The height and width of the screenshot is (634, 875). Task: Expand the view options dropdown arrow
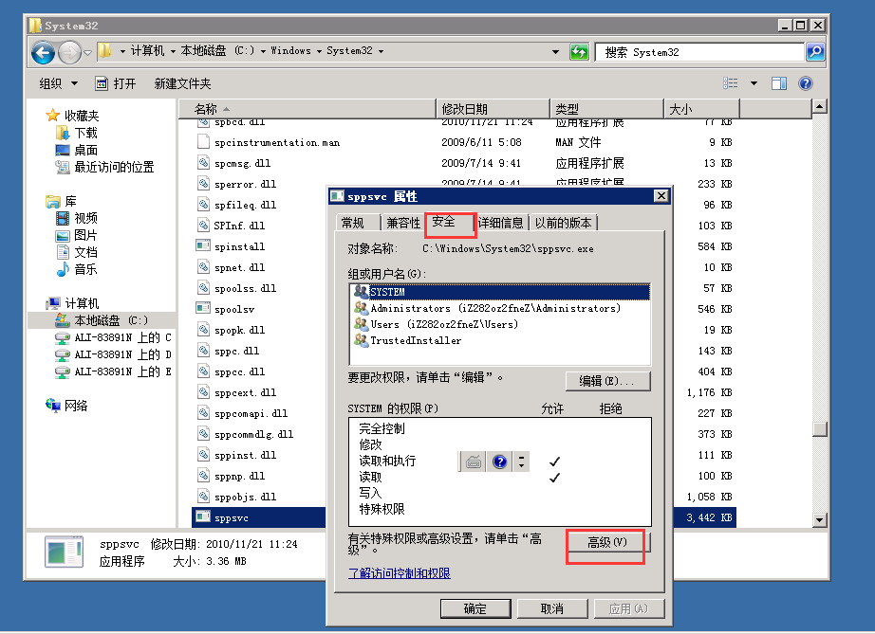754,83
